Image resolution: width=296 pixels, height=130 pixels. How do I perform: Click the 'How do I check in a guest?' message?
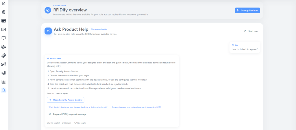click(245, 49)
